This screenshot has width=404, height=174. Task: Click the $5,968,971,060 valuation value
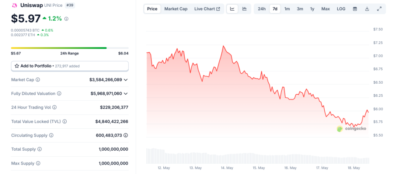106,94
